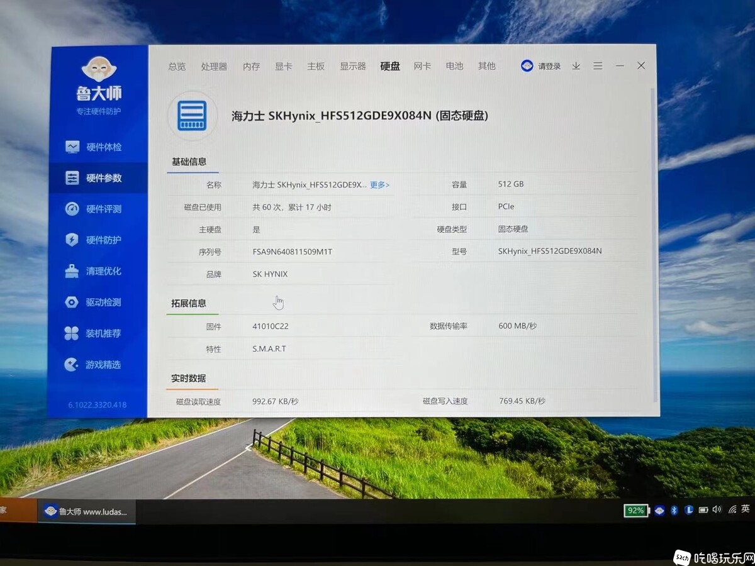755x566 pixels.
Task: Click 请登录 to sign in
Action: [549, 66]
